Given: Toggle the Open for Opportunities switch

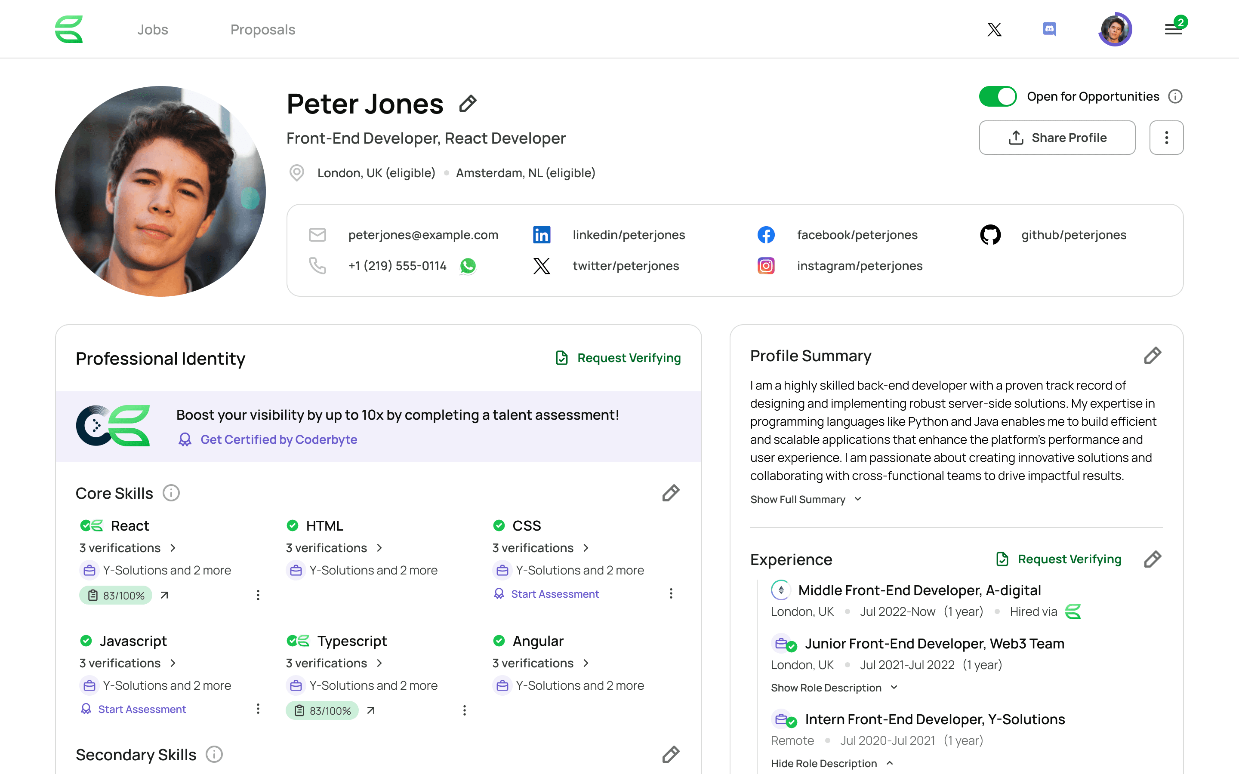Looking at the screenshot, I should tap(997, 96).
